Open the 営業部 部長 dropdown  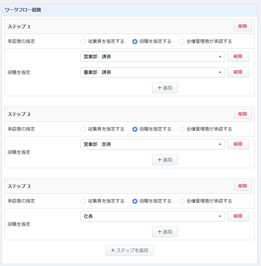[152, 144]
